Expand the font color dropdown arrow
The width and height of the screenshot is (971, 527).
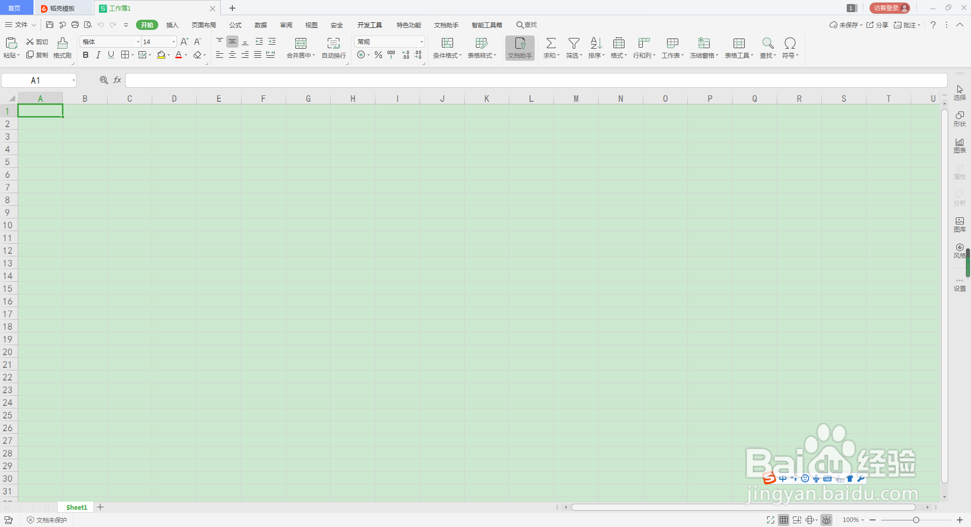pyautogui.click(x=186, y=55)
